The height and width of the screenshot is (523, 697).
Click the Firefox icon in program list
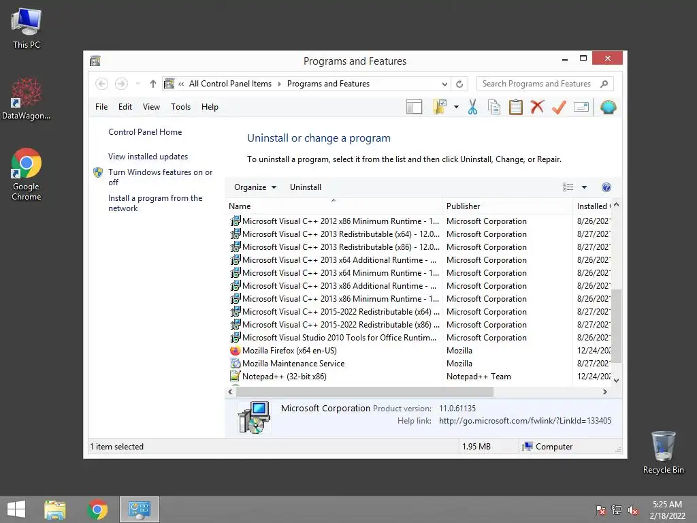click(235, 351)
